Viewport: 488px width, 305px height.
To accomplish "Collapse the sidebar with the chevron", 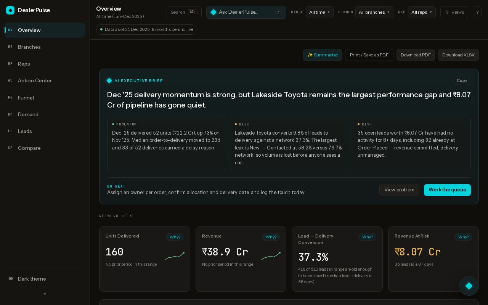I will click(45, 294).
